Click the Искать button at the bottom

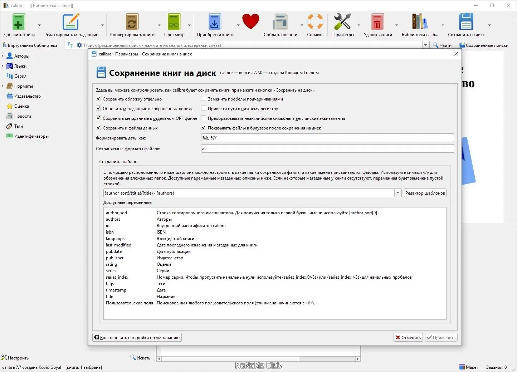pyautogui.click(x=140, y=358)
